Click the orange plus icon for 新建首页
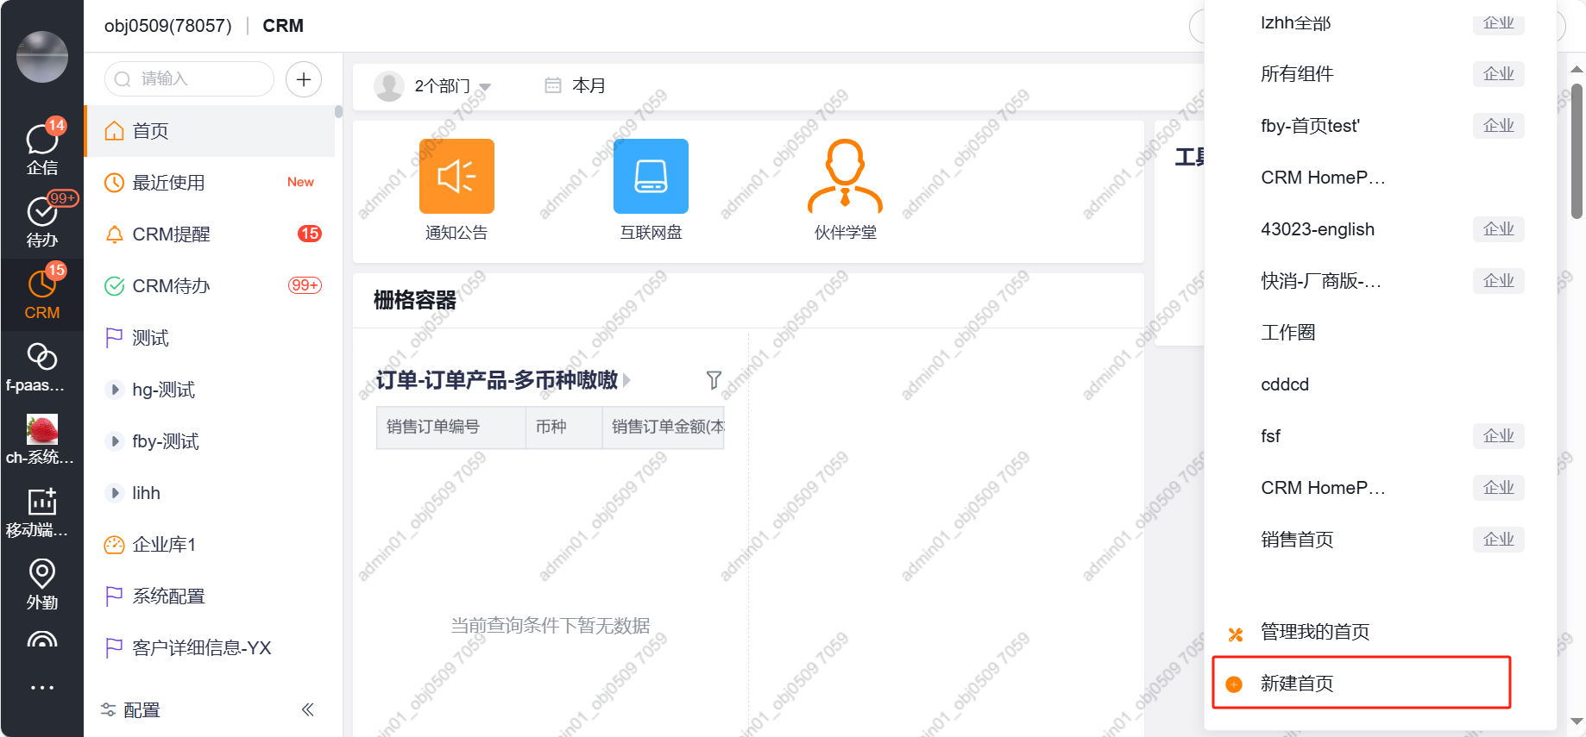Screen dimensions: 1586x737 [1234, 684]
